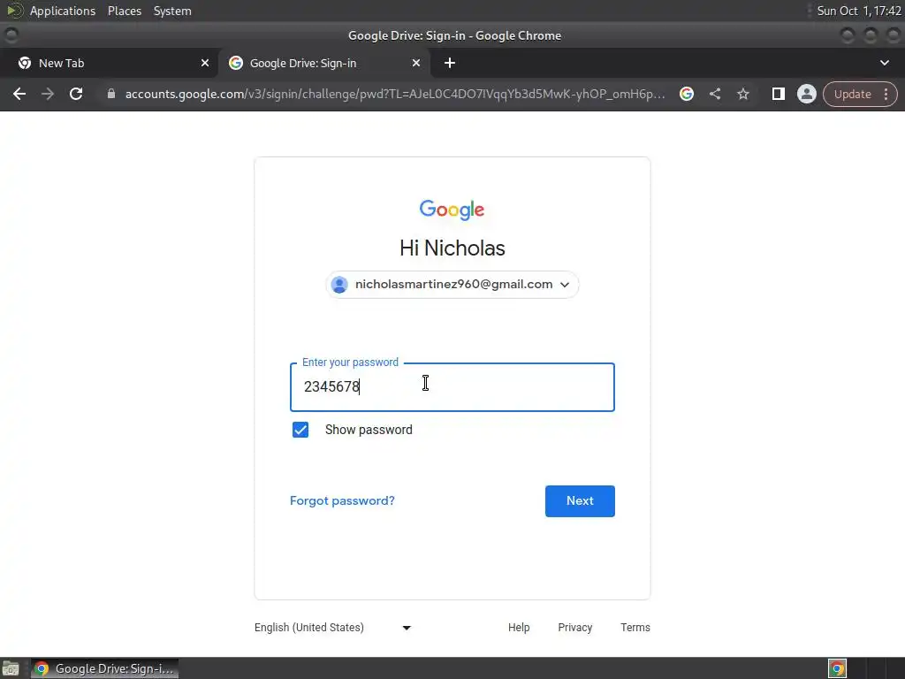Open the English (United States) language dropdown

click(333, 628)
